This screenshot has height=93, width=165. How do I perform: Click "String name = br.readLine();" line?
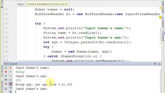[72, 33]
